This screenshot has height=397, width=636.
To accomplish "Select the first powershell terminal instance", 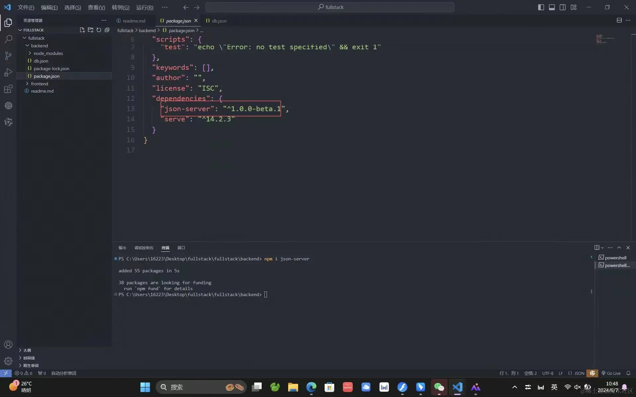I will pyautogui.click(x=615, y=257).
